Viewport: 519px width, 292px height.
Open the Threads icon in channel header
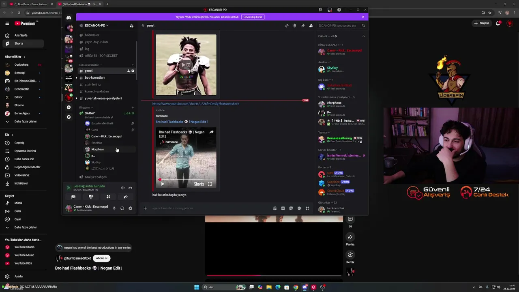[287, 26]
